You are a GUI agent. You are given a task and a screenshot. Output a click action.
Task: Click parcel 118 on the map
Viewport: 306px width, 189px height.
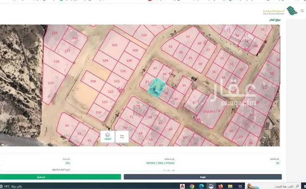point(57,62)
